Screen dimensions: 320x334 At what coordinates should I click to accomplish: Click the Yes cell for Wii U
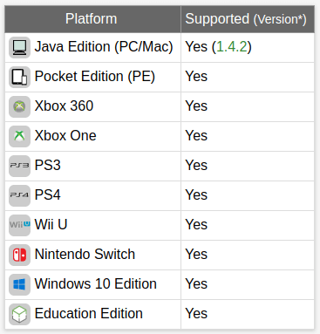pyautogui.click(x=248, y=225)
